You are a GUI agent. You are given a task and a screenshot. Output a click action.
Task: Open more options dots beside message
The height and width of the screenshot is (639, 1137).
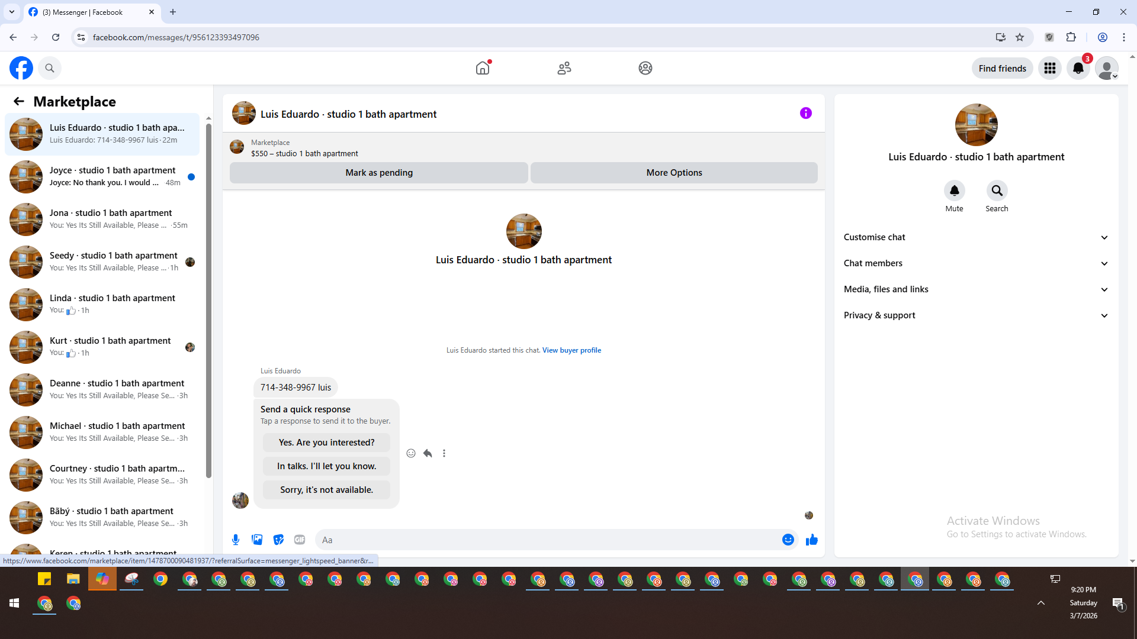click(444, 453)
